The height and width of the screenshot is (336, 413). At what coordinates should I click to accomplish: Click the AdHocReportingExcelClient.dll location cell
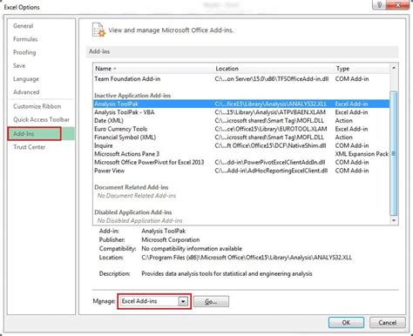271,171
